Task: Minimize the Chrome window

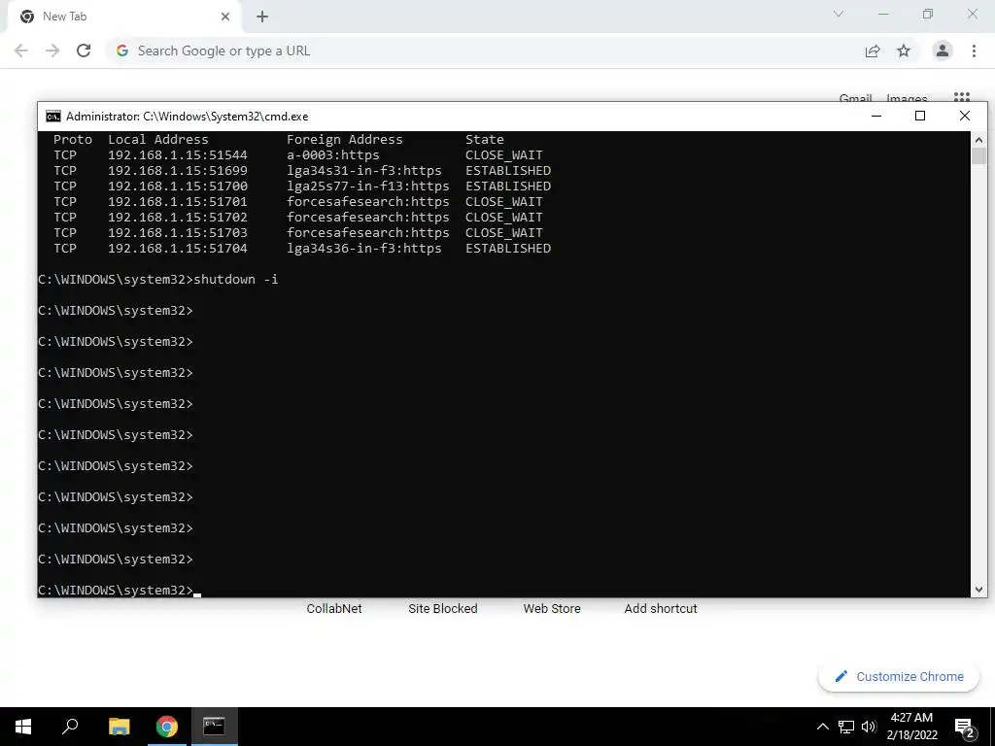Action: pos(883,14)
